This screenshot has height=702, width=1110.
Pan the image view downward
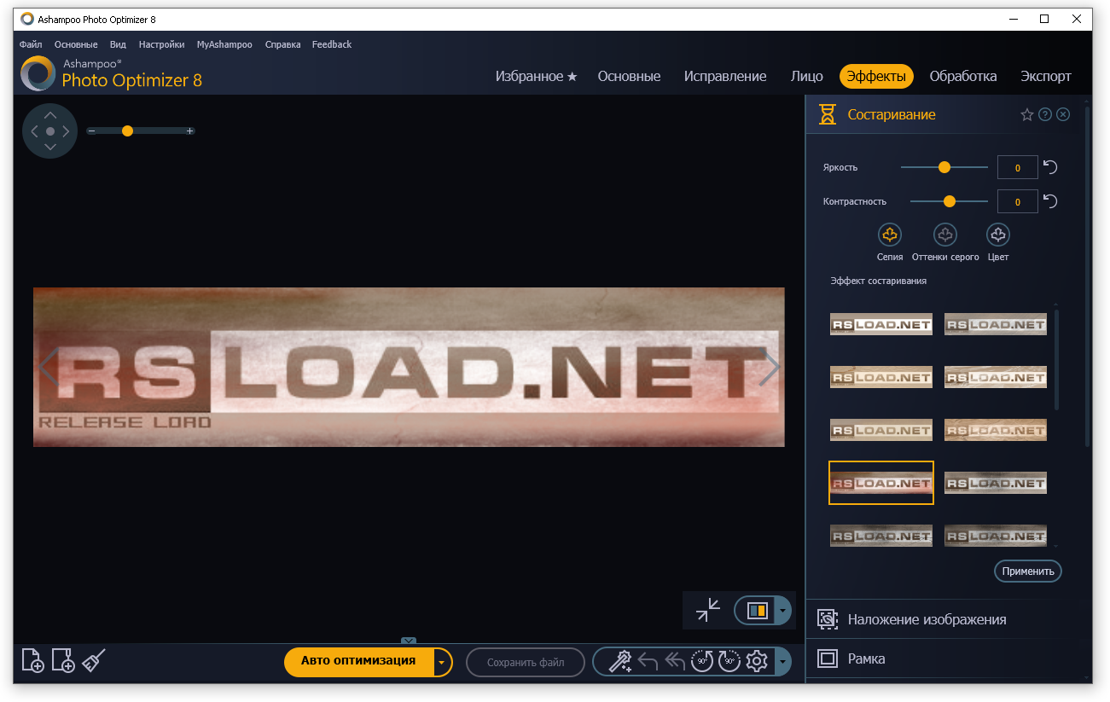(50, 147)
